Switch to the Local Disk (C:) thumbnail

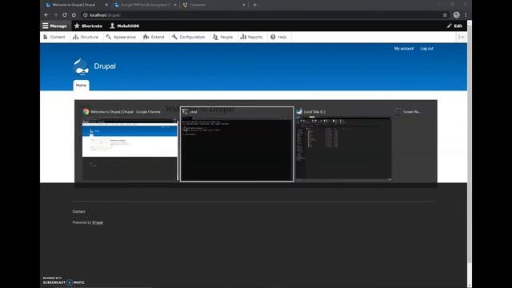coord(343,149)
